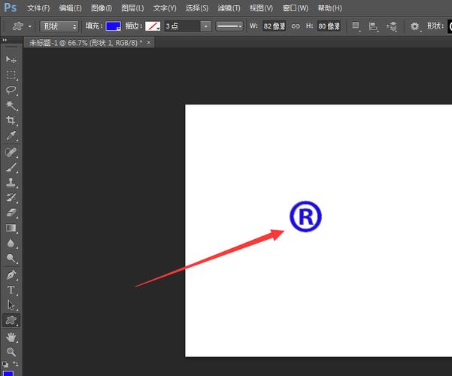Open shape geometry gear options
This screenshot has height=376, width=452.
click(x=415, y=26)
